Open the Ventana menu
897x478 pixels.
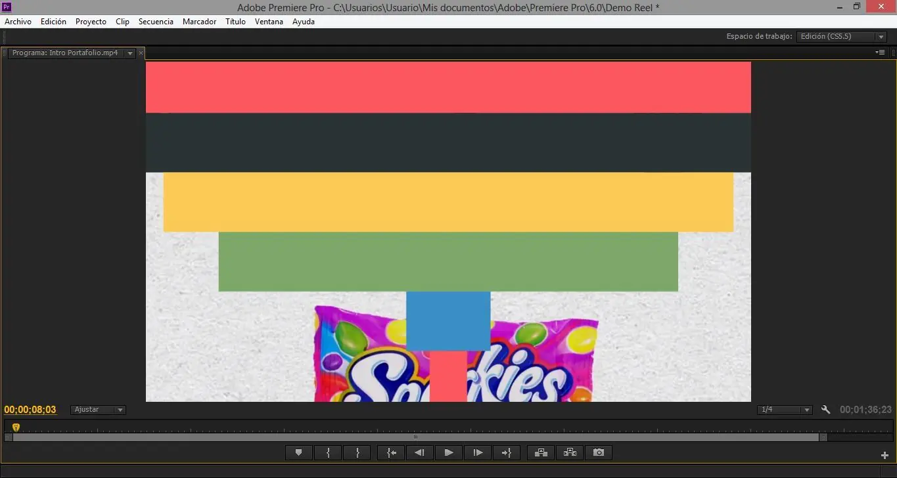tap(269, 22)
